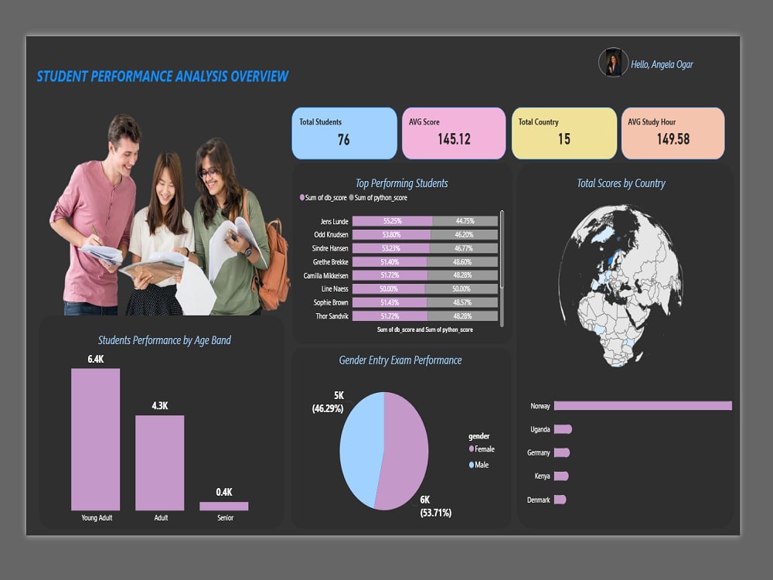The height and width of the screenshot is (580, 773).
Task: Click the globe map of scores
Action: click(621, 286)
